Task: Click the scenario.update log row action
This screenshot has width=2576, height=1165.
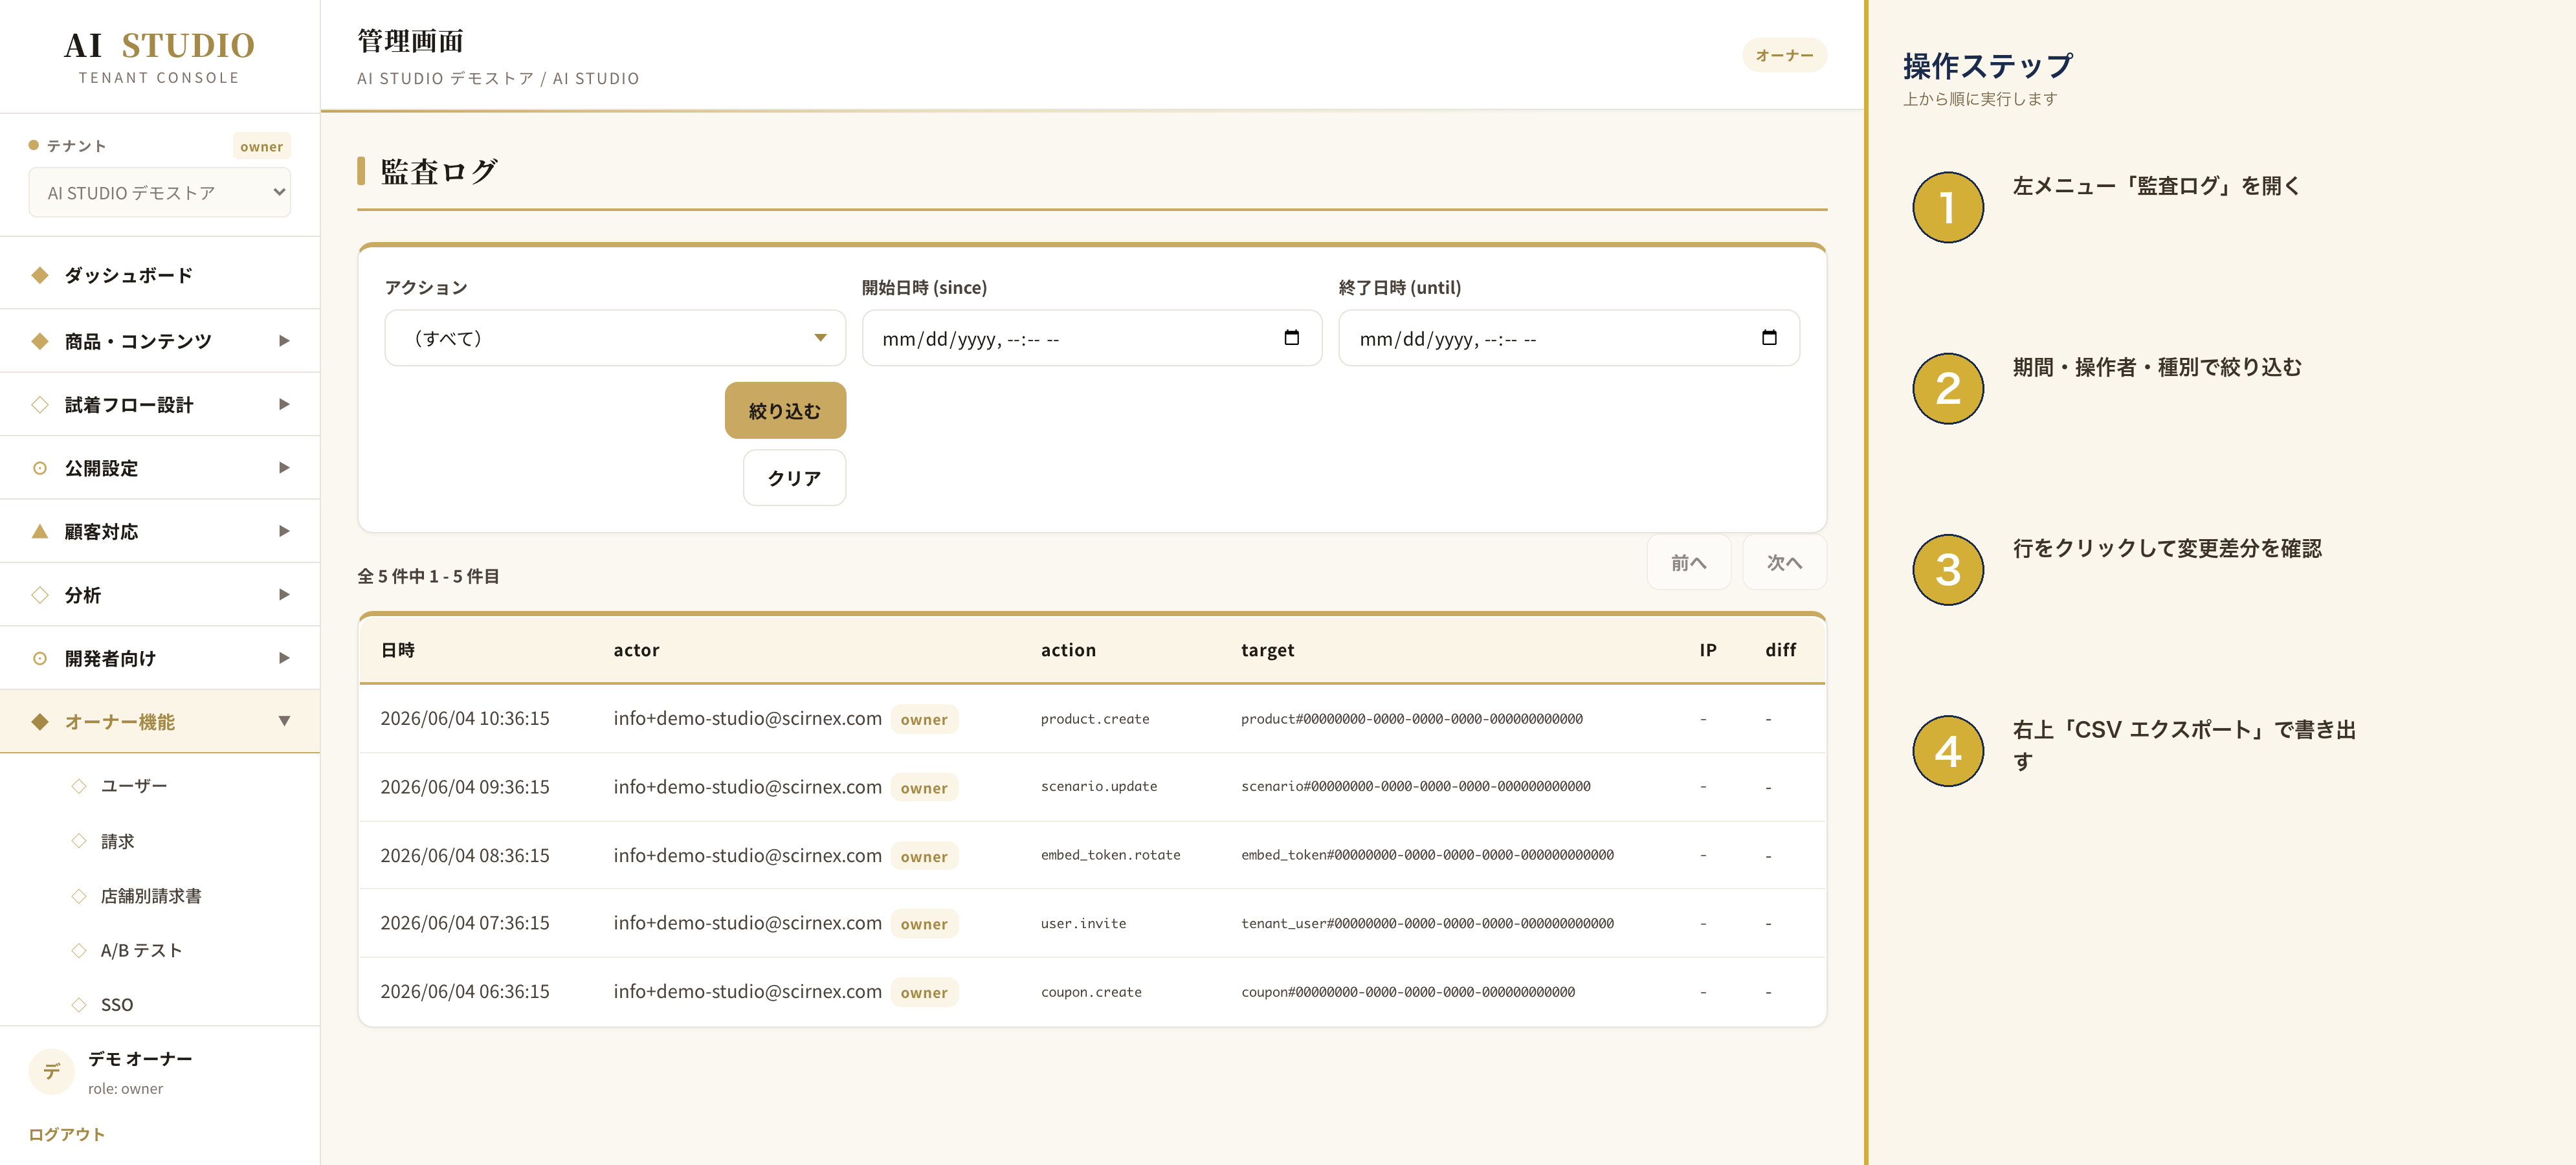Action: click(1099, 787)
